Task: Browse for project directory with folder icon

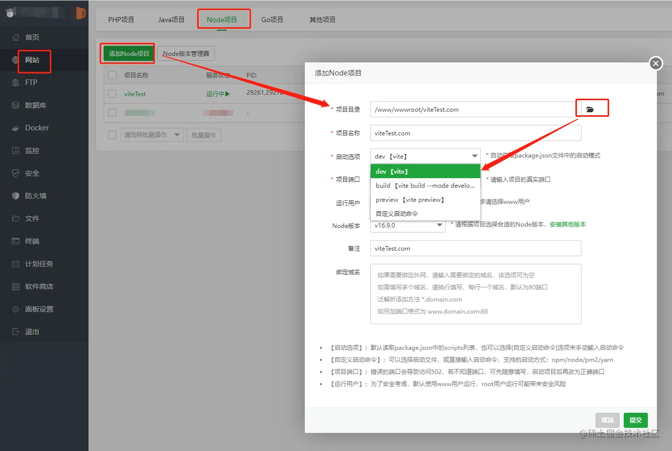Action: 590,109
